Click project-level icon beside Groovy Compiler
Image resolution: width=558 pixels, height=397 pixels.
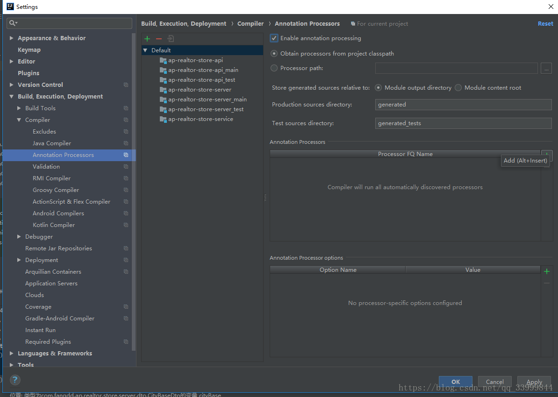pos(126,190)
